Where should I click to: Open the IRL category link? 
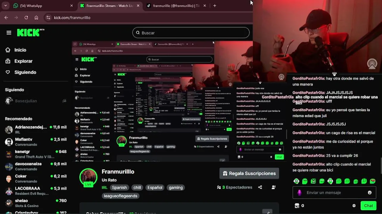click(104, 188)
